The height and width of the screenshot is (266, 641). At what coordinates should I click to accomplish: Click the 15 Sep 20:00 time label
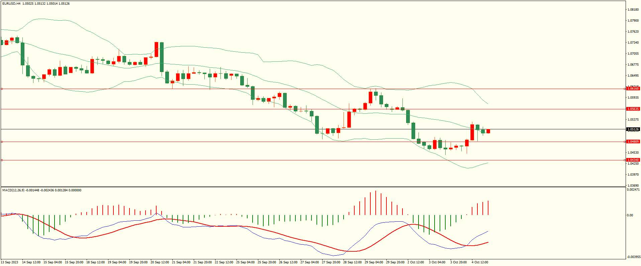(74, 262)
